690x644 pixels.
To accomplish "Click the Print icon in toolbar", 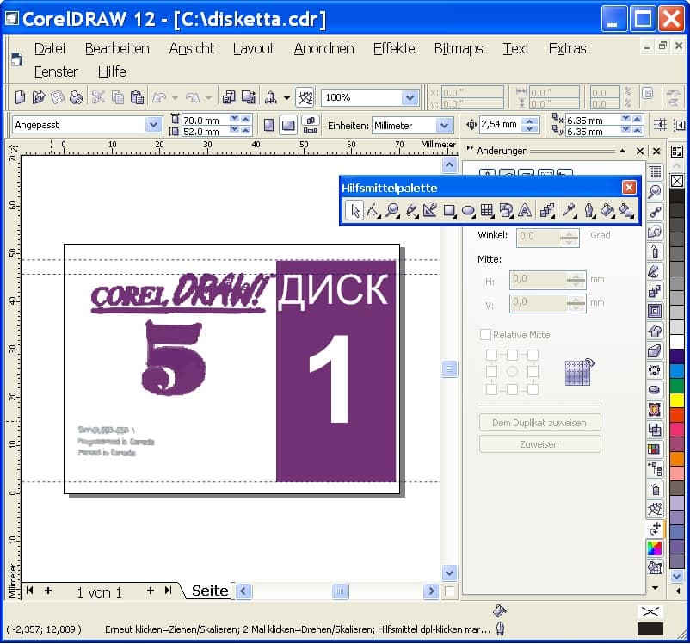I will 77,97.
